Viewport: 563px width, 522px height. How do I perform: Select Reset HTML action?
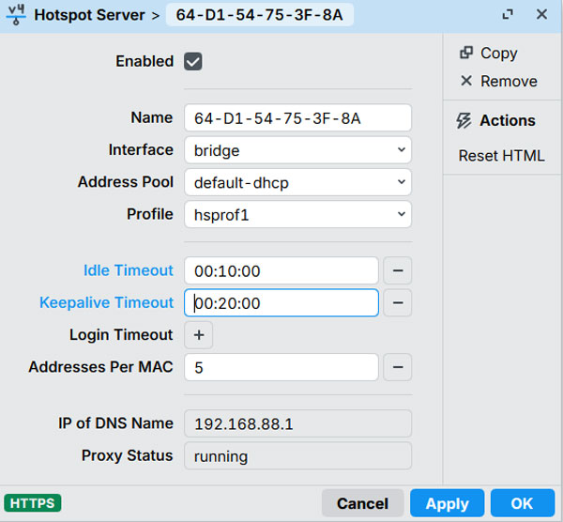click(x=501, y=156)
